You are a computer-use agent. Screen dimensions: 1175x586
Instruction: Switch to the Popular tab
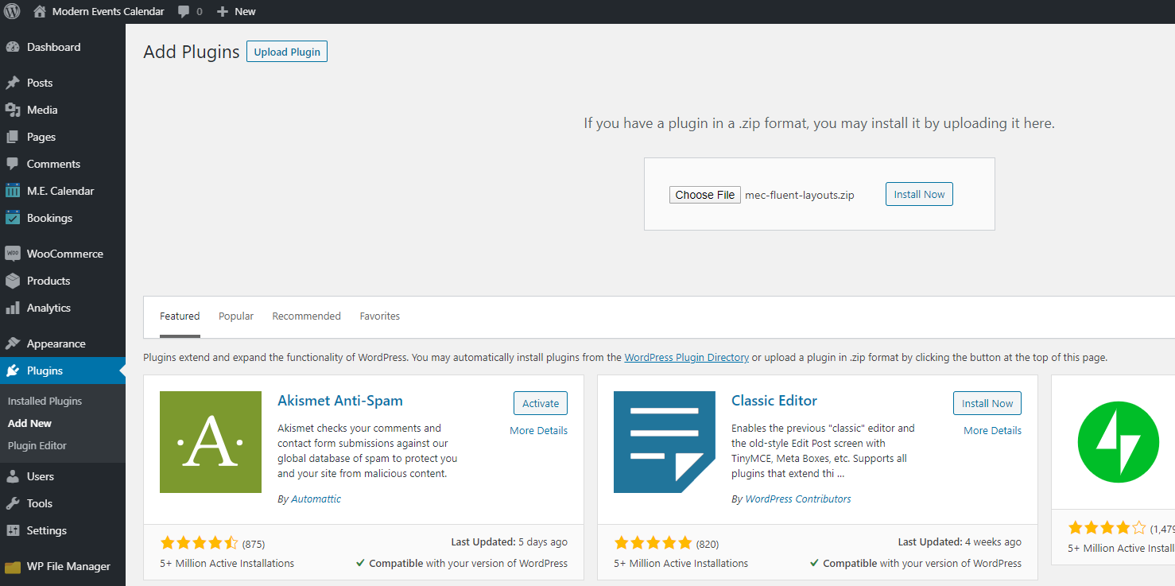click(236, 316)
